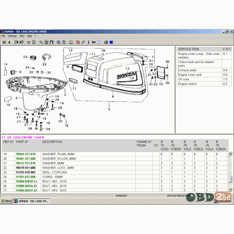
Task: Click the previous page arrow icon
Action: click(x=9, y=42)
